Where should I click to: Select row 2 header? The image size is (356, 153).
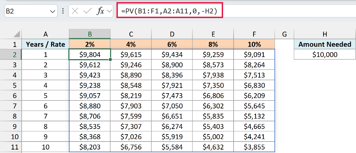[11, 55]
